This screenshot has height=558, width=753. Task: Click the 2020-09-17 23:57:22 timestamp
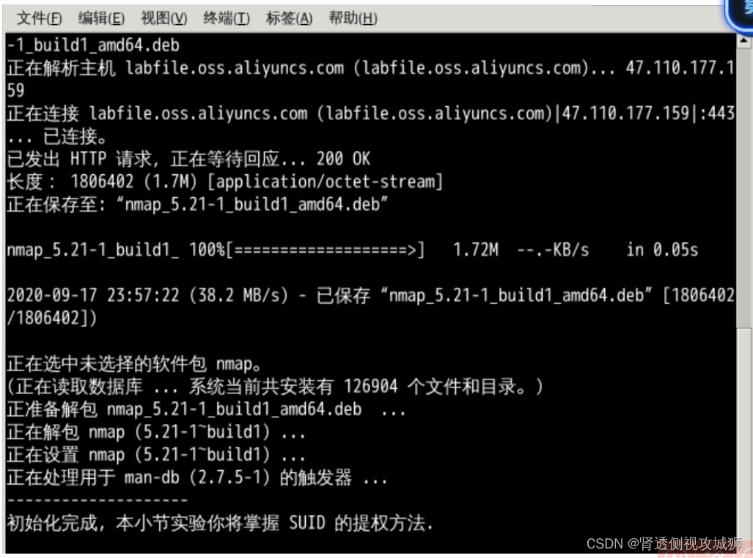coord(93,295)
